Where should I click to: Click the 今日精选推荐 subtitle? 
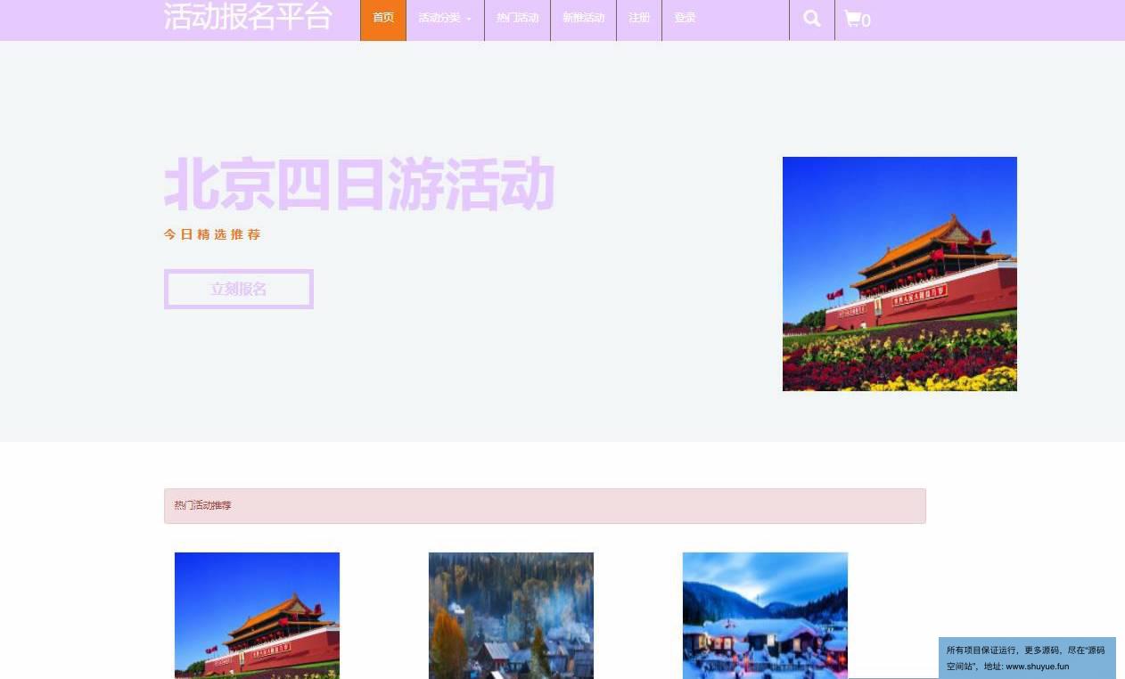coord(212,235)
